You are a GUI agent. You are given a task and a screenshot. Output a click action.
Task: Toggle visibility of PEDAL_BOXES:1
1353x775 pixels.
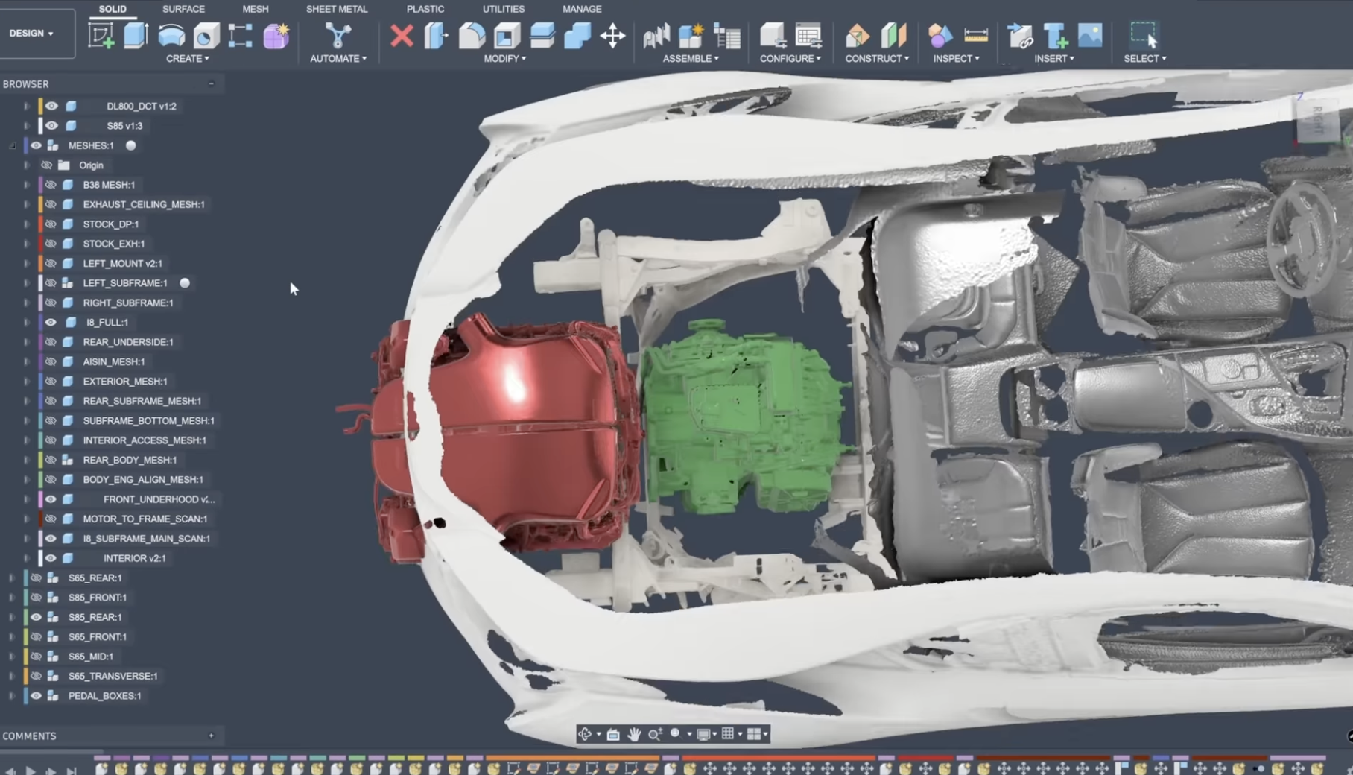pos(36,696)
